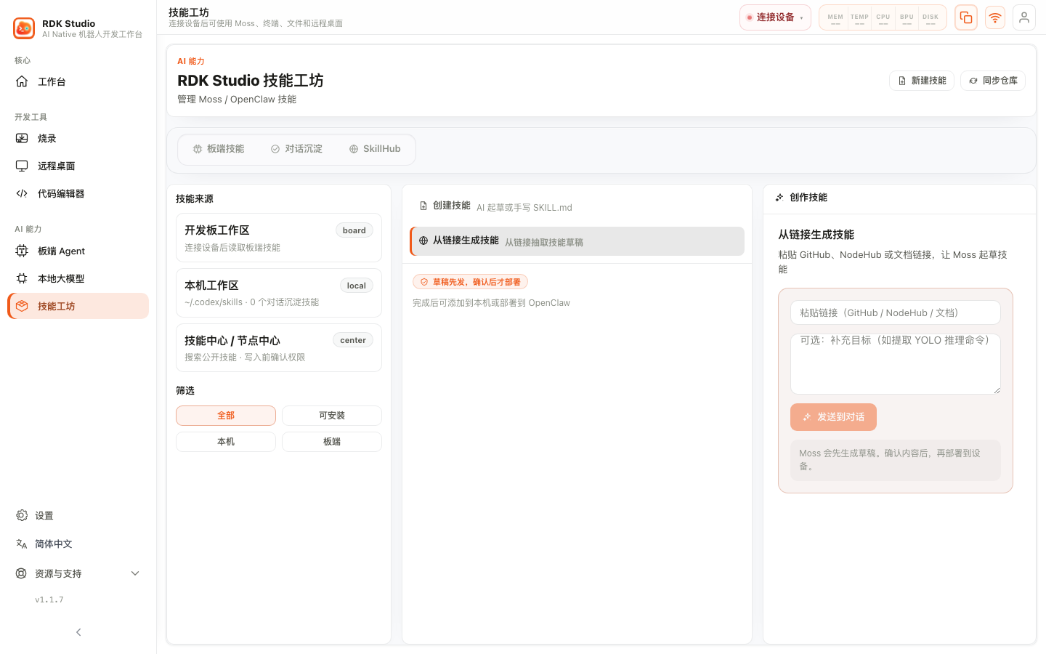
Task: Switch to the SkillHub tab
Action: pyautogui.click(x=375, y=149)
